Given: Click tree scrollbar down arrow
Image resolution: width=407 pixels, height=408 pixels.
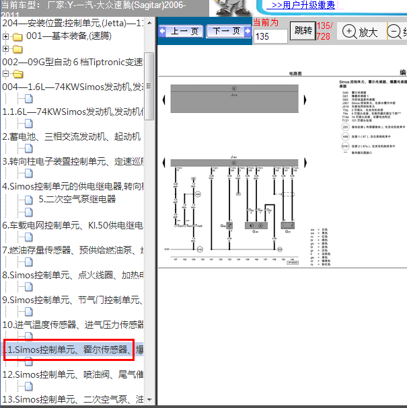Looking at the screenshot, I should click(149, 400).
